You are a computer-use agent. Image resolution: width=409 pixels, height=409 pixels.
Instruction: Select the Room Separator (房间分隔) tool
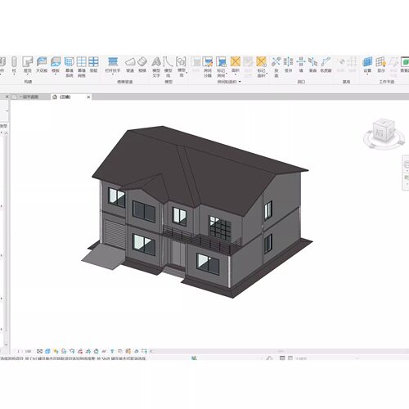(x=208, y=67)
